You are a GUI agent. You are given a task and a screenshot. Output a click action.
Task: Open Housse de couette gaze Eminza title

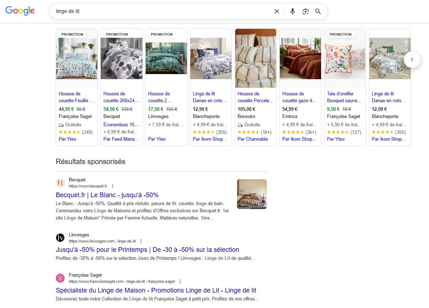click(x=299, y=97)
